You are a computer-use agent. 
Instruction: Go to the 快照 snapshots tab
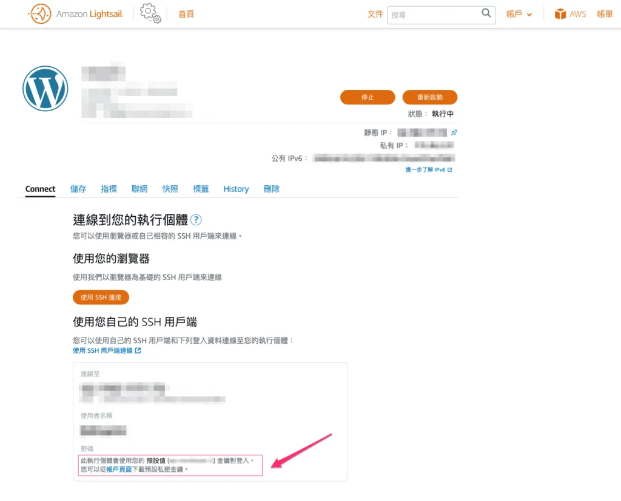[170, 189]
